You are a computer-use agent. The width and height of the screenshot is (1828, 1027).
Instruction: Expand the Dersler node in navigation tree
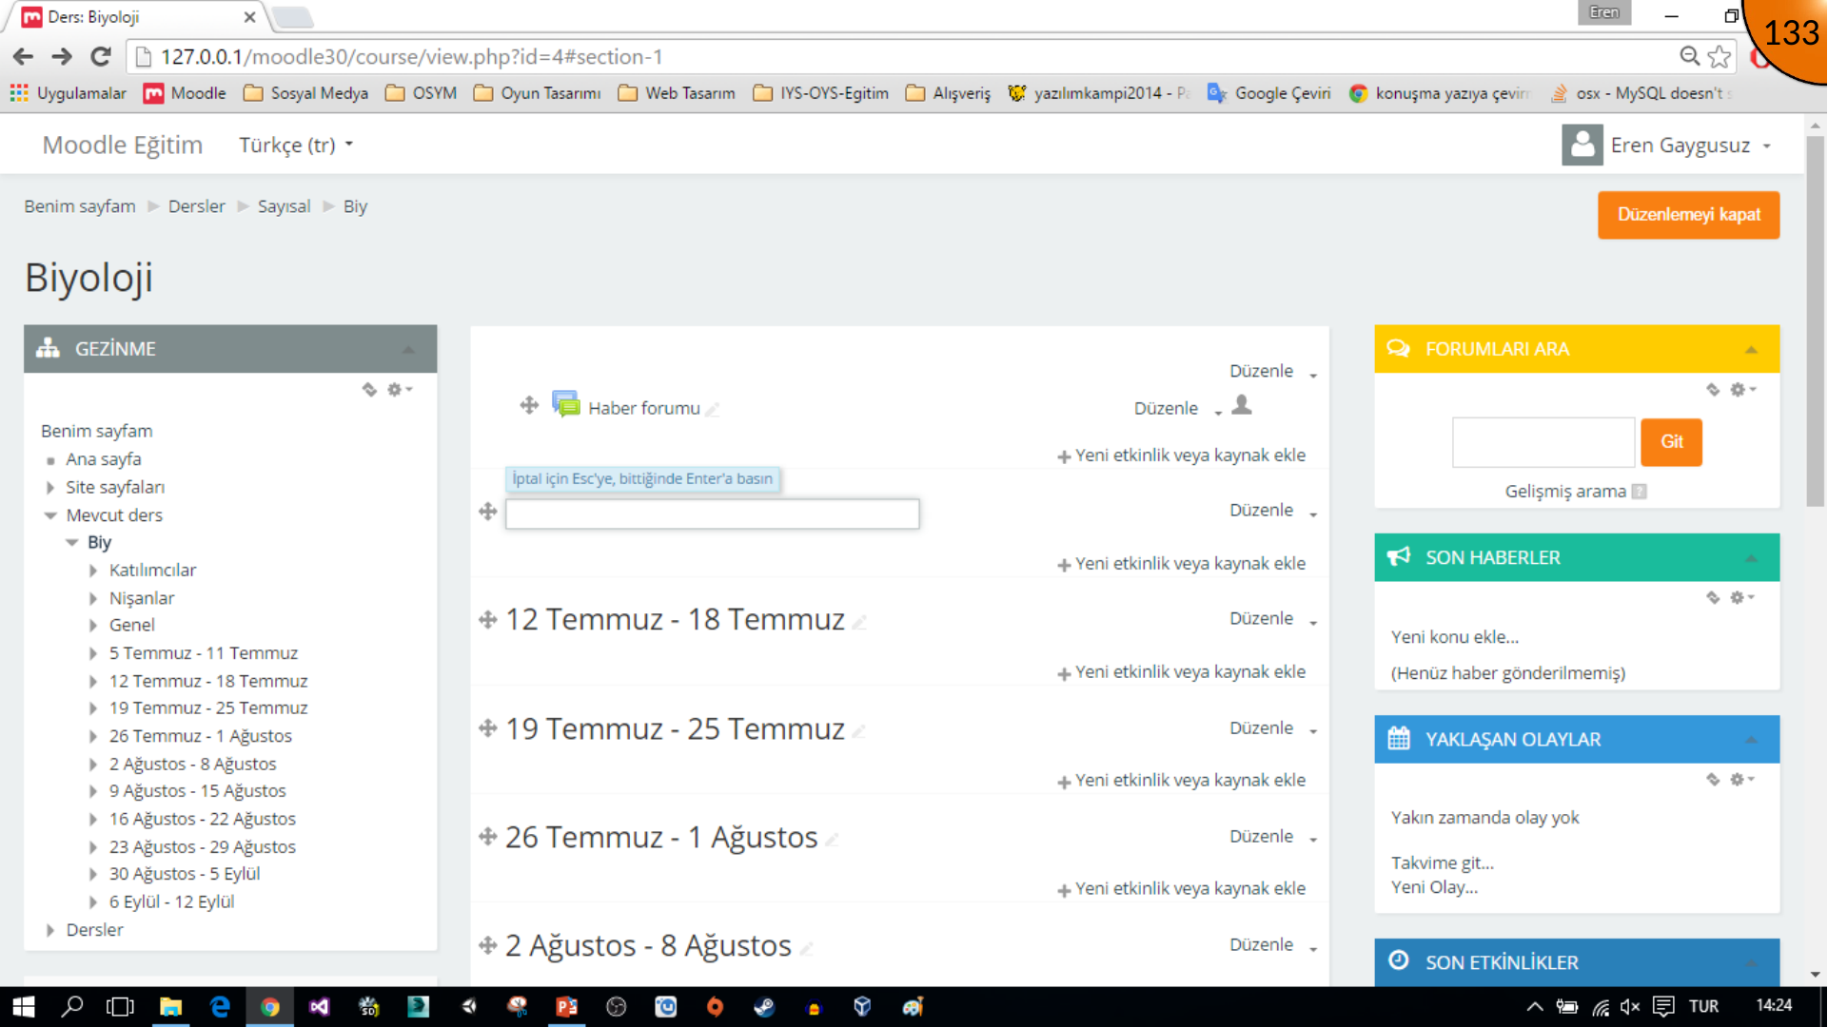pos(50,930)
